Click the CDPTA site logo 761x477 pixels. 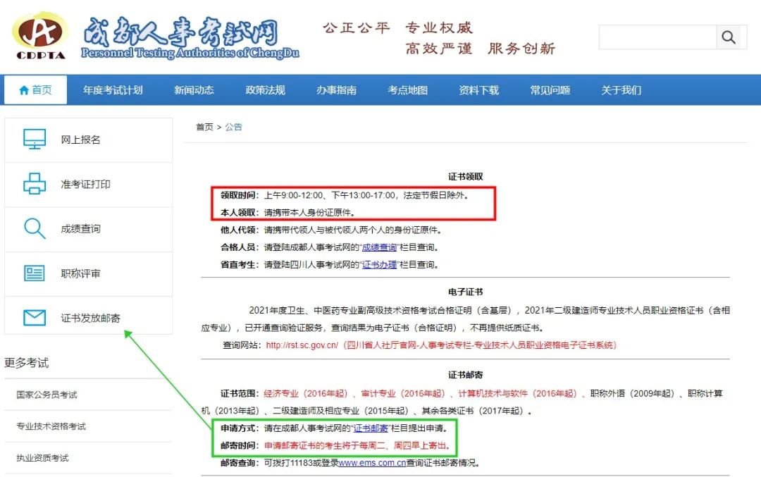(x=41, y=35)
